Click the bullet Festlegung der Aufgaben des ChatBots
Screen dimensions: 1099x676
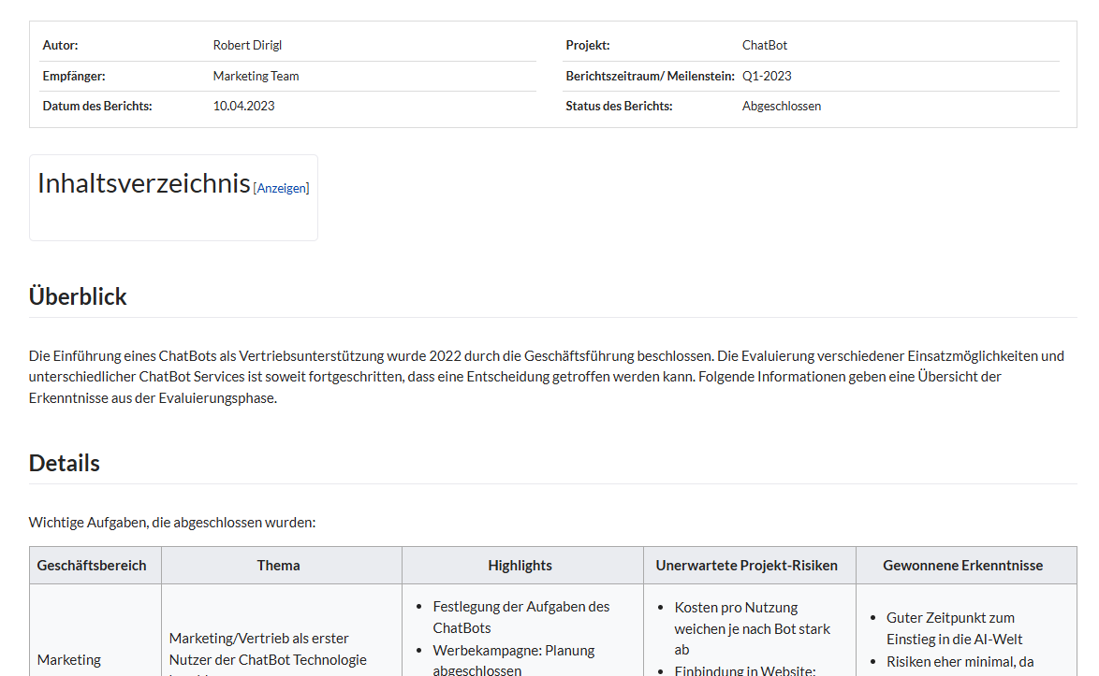coord(520,617)
